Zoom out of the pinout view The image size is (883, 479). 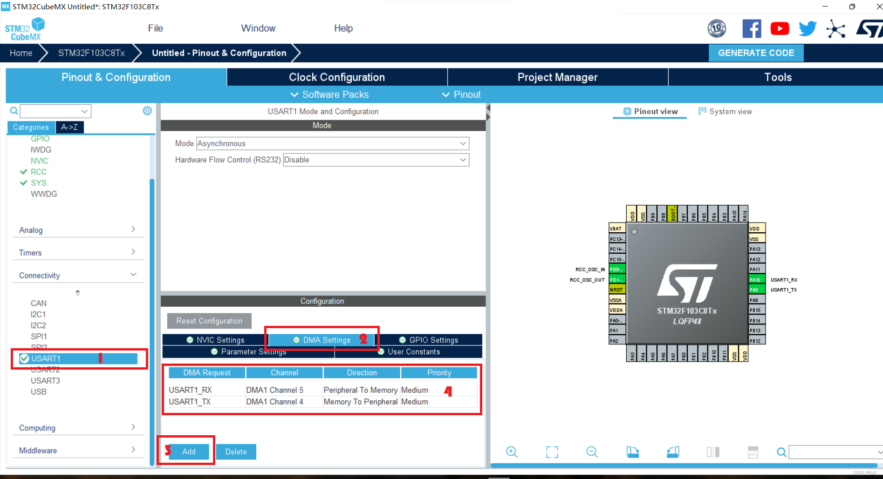coord(592,452)
